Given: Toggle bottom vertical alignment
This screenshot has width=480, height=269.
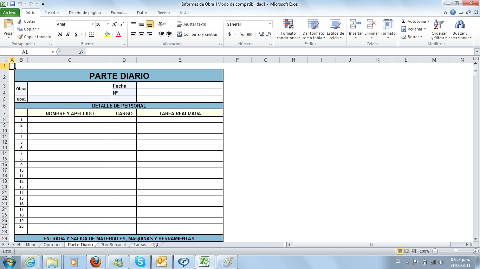Looking at the screenshot, I should [x=150, y=24].
